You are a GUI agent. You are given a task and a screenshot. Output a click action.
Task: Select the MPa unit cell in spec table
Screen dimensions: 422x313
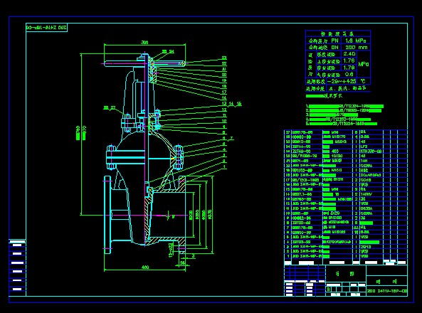click(x=364, y=64)
